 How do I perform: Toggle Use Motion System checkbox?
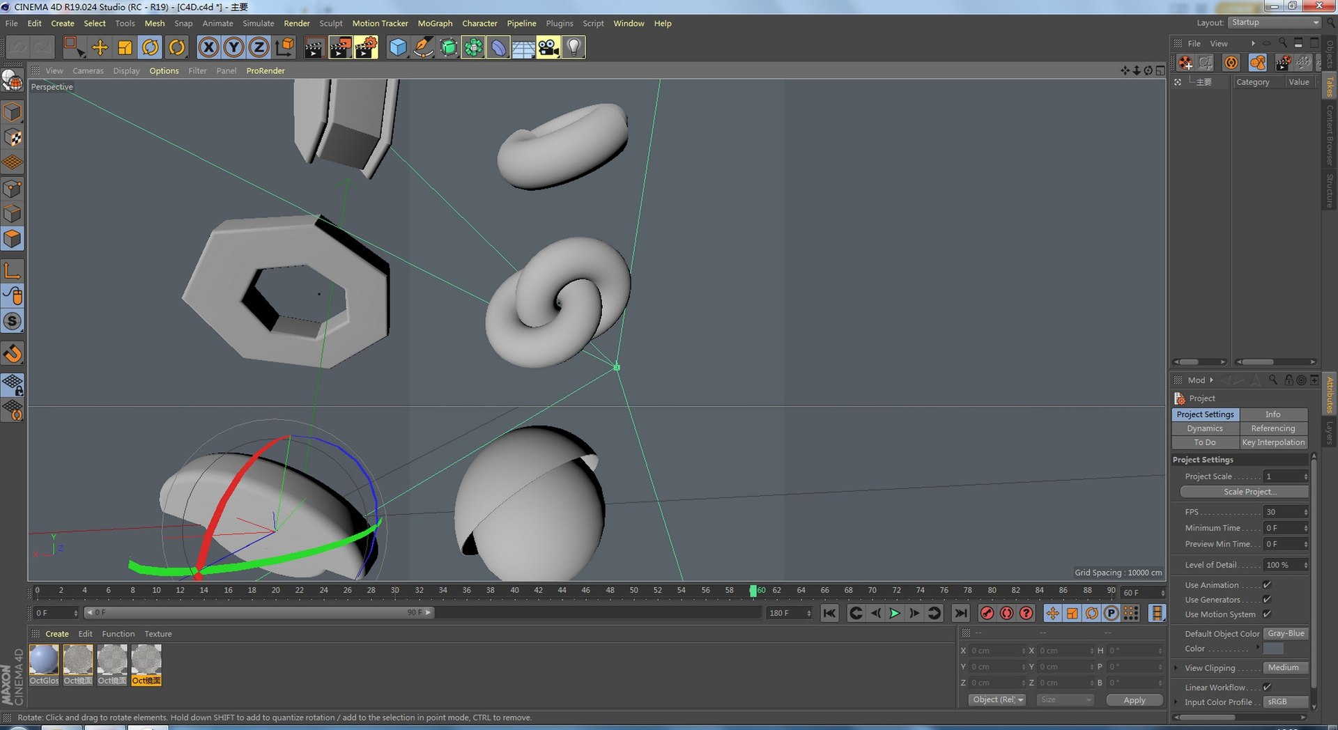(1267, 614)
